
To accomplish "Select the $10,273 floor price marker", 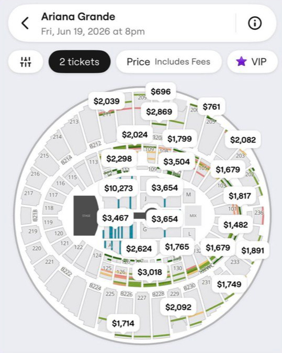I will (x=119, y=188).
